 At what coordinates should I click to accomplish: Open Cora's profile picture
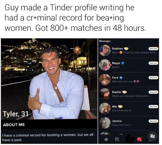pos(105,79)
